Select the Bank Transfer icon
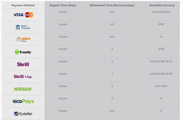Image resolution: width=183 pixels, height=120 pixels. click(x=23, y=27)
